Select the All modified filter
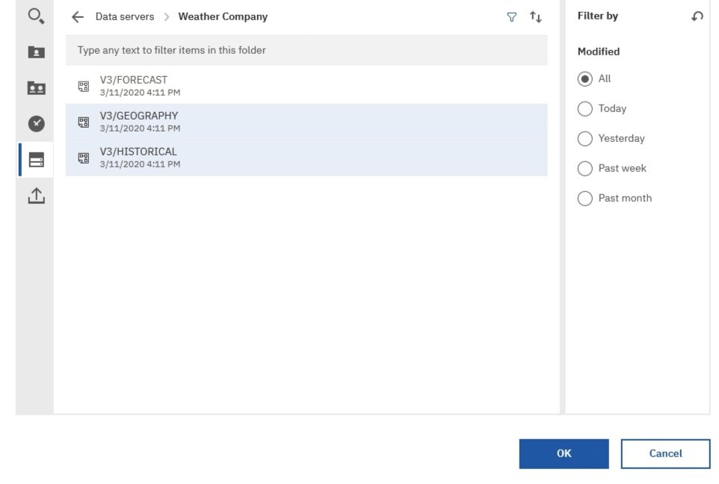Image resolution: width=719 pixels, height=484 pixels. (x=584, y=79)
